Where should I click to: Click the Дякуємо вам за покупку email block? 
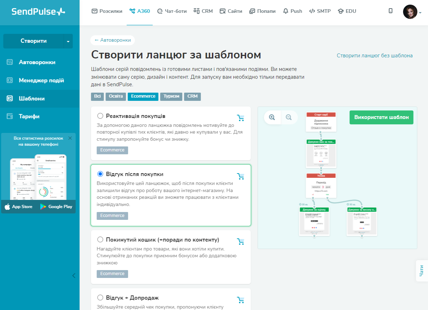(321, 154)
